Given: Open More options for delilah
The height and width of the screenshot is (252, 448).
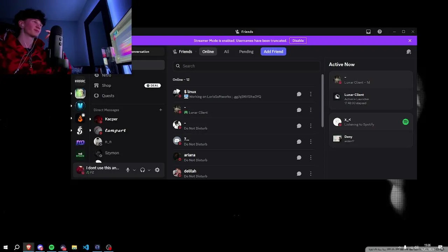Looking at the screenshot, I should 310,174.
